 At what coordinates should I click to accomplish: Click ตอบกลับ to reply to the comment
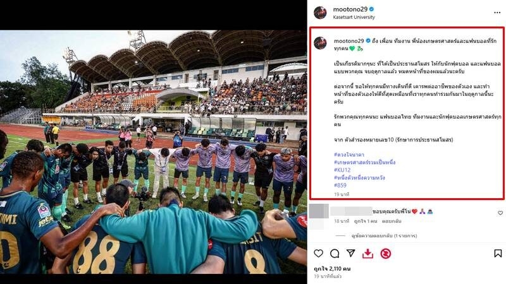(392, 222)
